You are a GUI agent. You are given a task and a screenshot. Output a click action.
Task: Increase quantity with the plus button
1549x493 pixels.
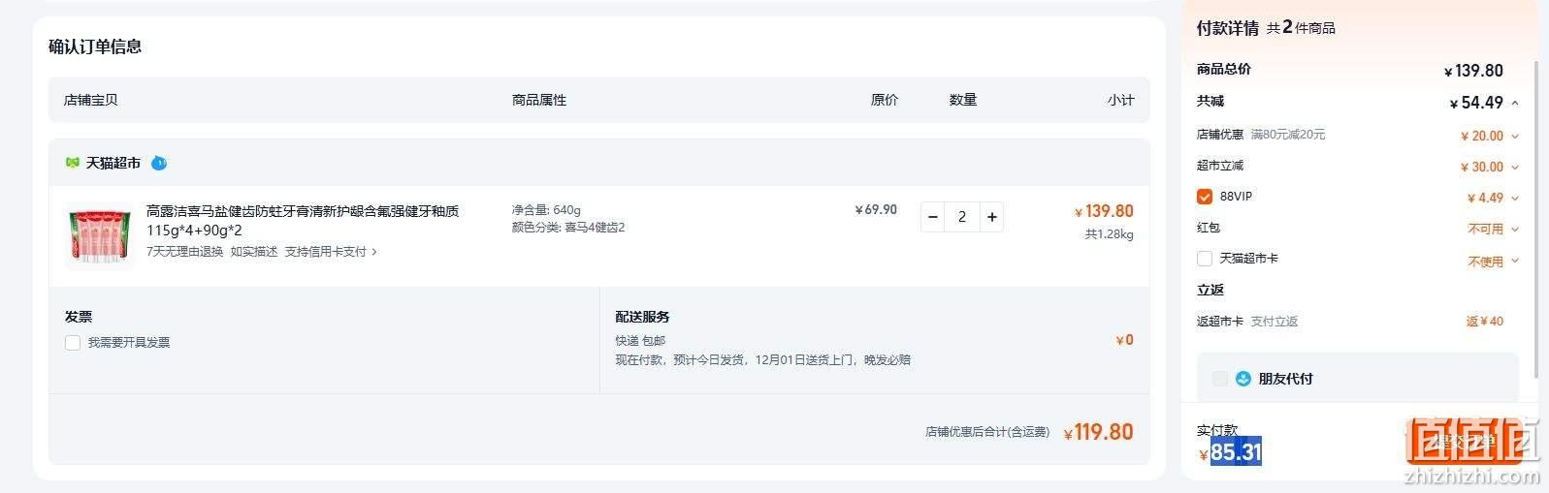(x=992, y=217)
